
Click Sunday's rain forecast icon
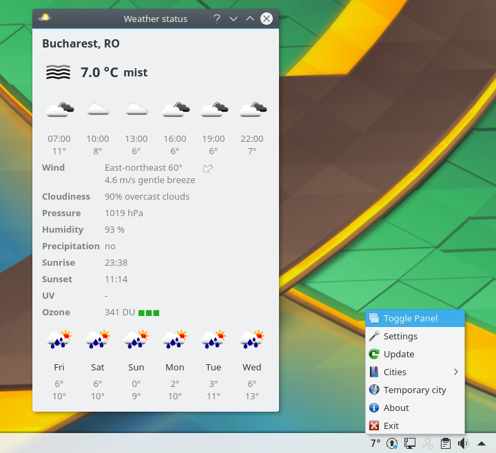(136, 339)
